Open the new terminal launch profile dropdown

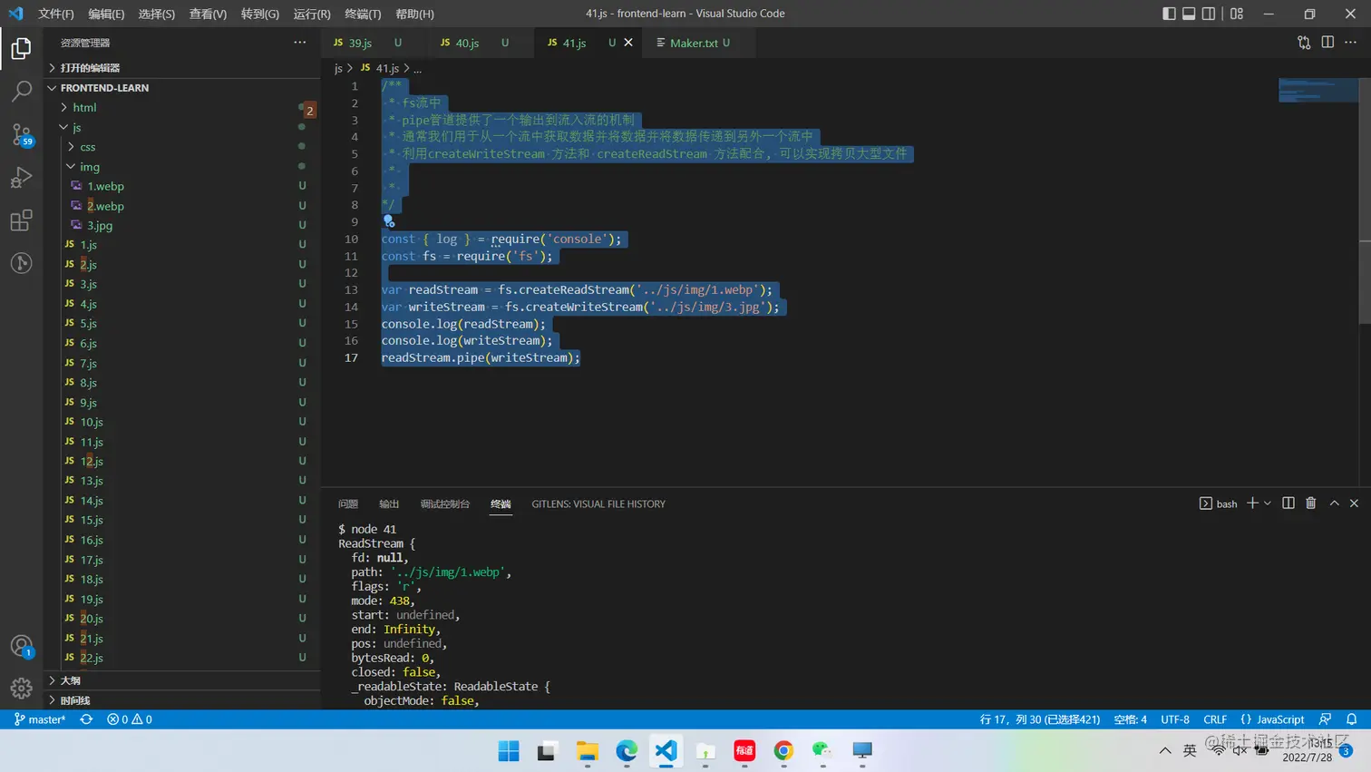(1268, 503)
